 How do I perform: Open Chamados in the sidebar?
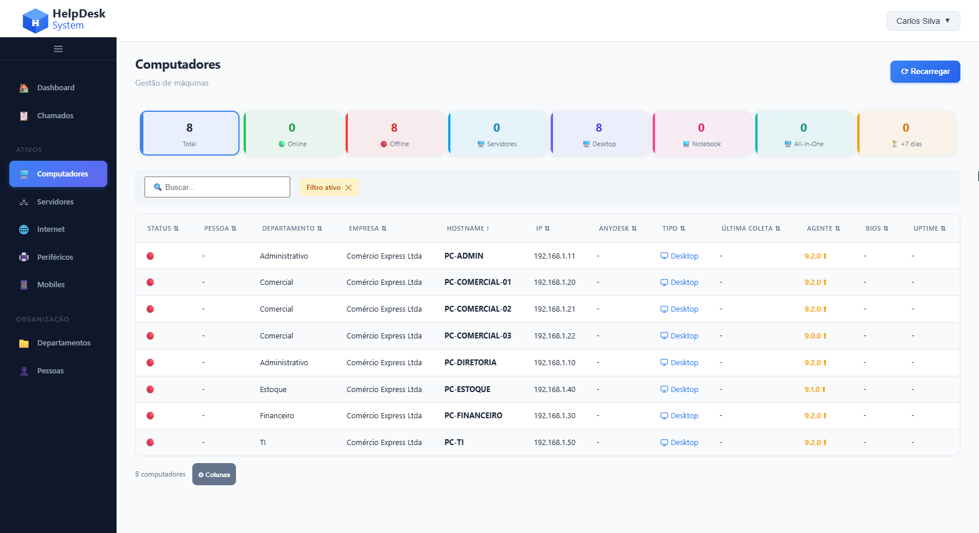[55, 116]
